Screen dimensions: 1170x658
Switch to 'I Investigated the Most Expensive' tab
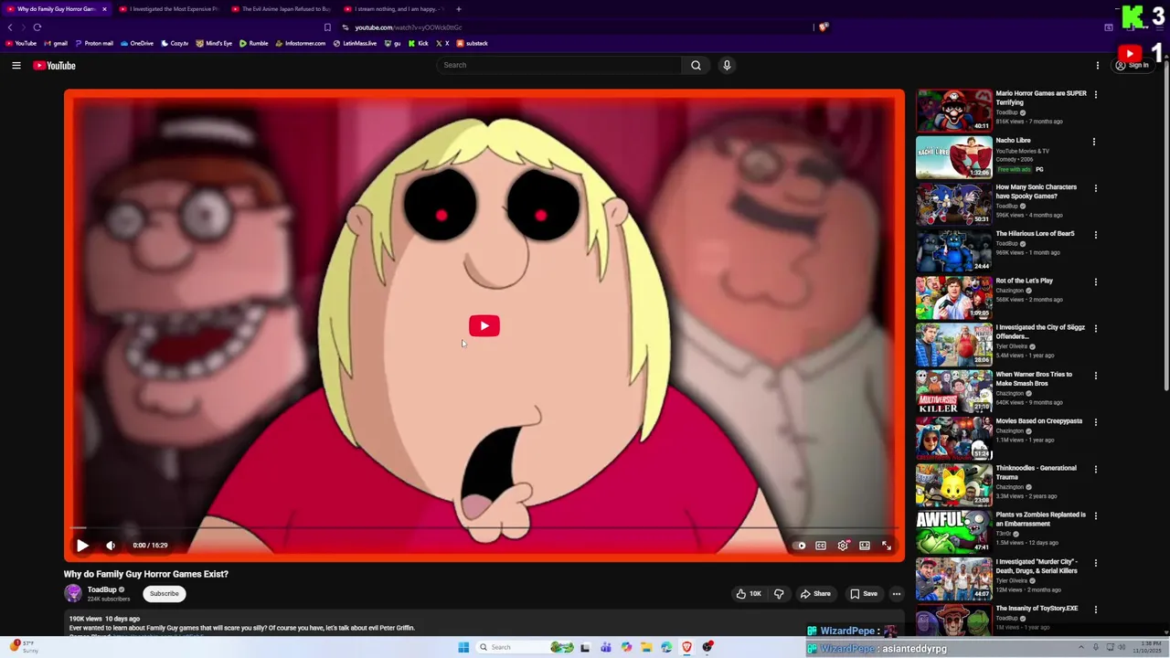point(169,9)
